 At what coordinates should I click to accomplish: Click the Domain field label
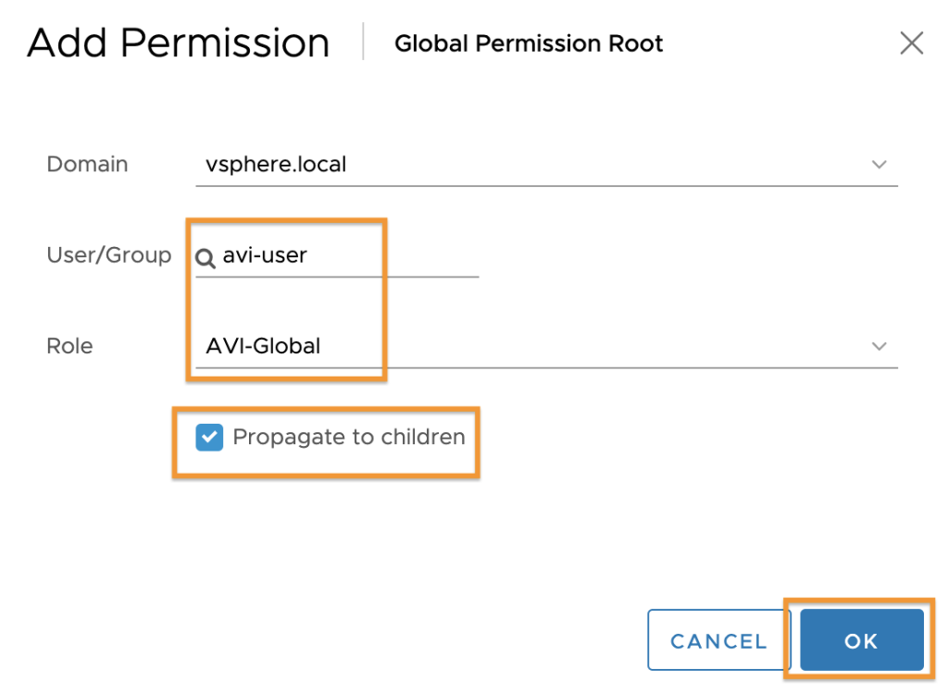coord(87,165)
